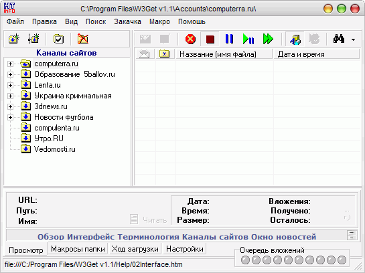The width and height of the screenshot is (365, 273).
Task: Open the Поиск menu
Action: tap(96, 21)
